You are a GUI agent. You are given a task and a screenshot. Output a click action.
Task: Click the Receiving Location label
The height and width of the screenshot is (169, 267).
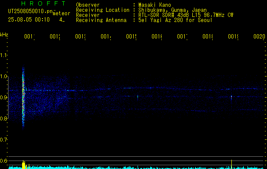pyautogui.click(x=103, y=10)
